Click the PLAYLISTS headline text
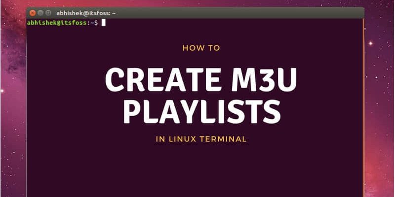 point(202,112)
